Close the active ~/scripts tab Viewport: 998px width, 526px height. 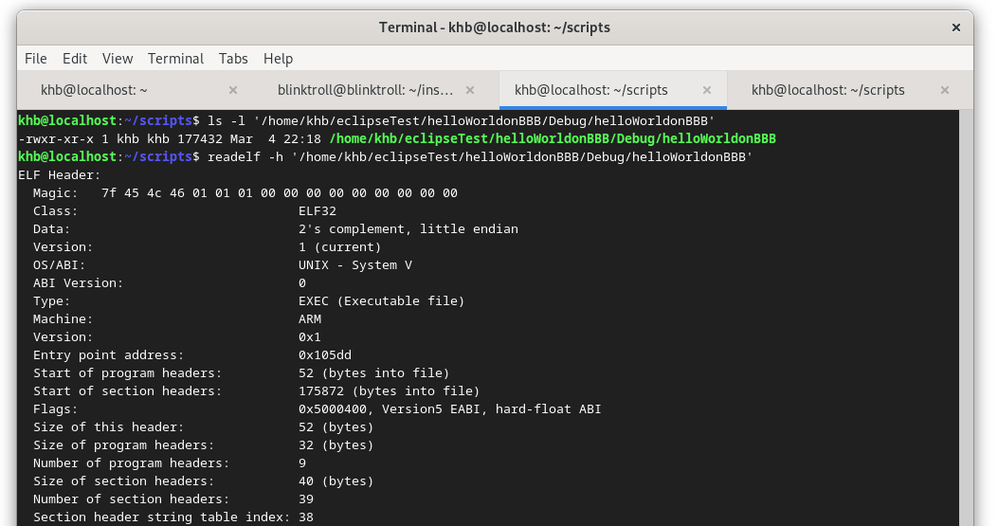[706, 90]
